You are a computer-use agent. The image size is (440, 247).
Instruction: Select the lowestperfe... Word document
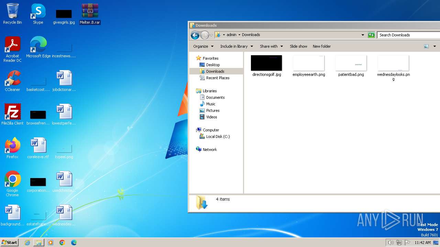coord(64,115)
